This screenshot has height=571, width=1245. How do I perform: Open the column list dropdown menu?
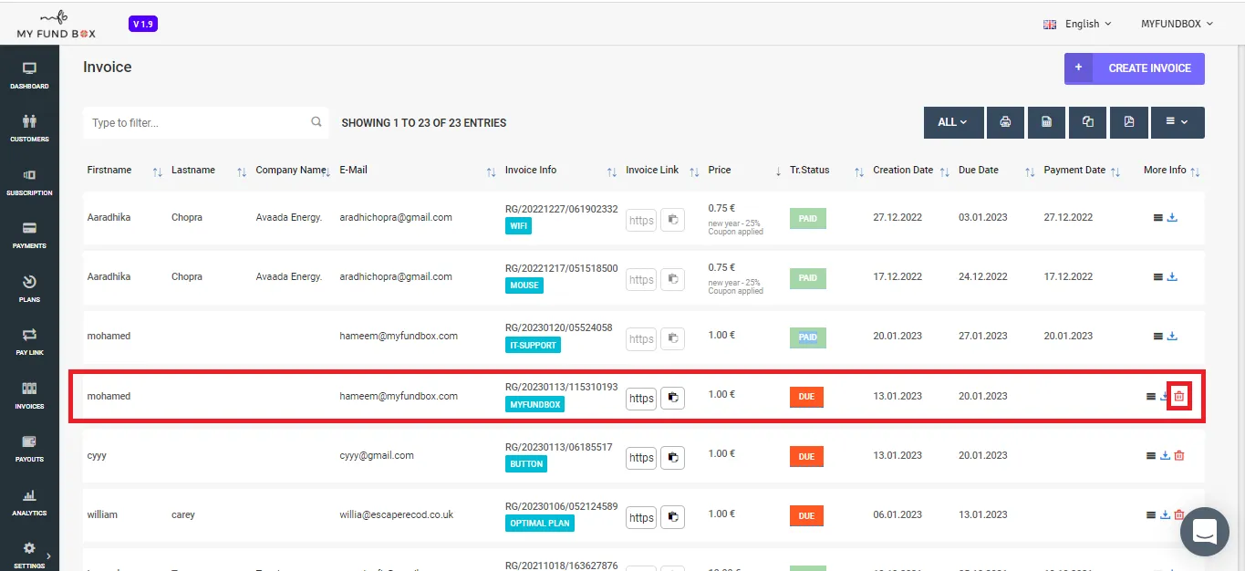pos(1178,122)
